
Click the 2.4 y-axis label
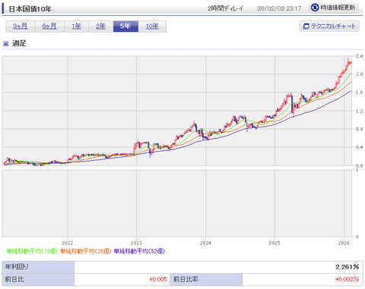click(x=359, y=56)
